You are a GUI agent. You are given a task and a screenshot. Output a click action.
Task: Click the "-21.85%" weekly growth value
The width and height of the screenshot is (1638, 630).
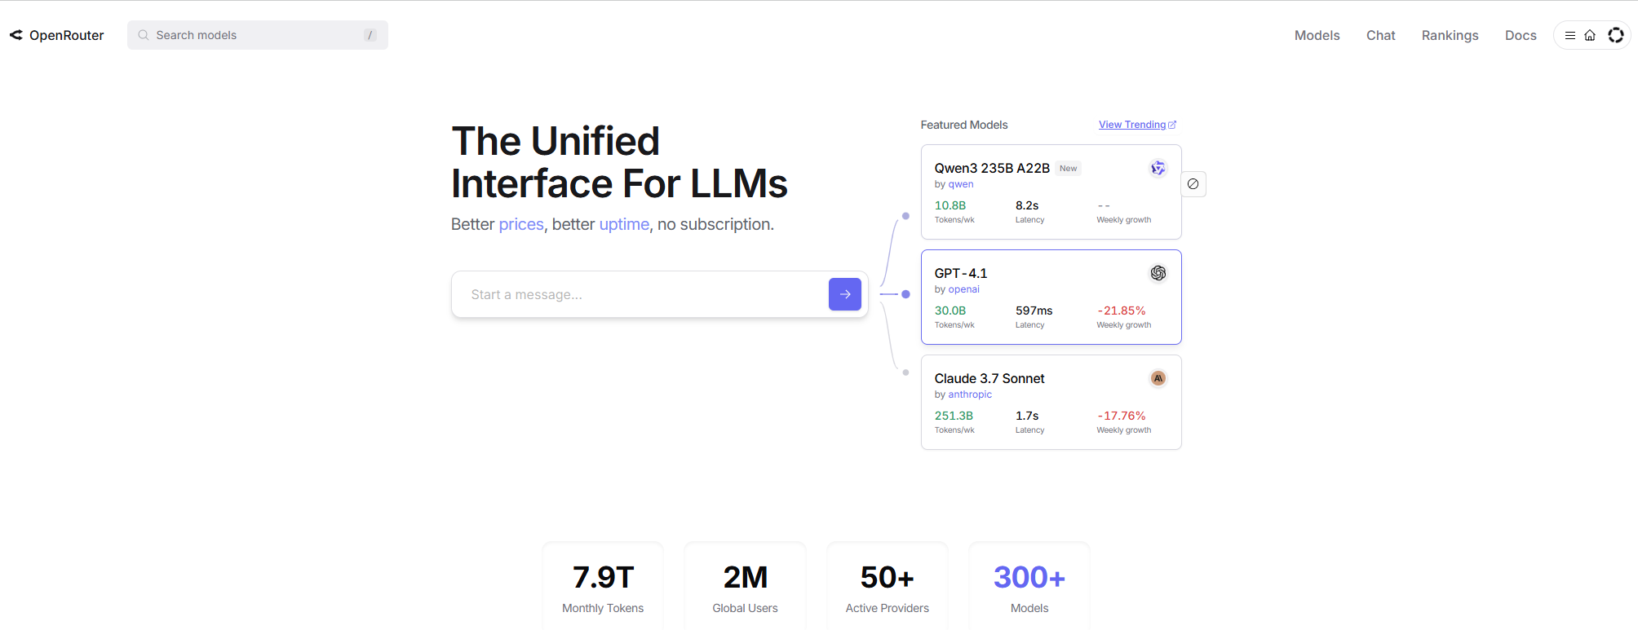(1122, 311)
